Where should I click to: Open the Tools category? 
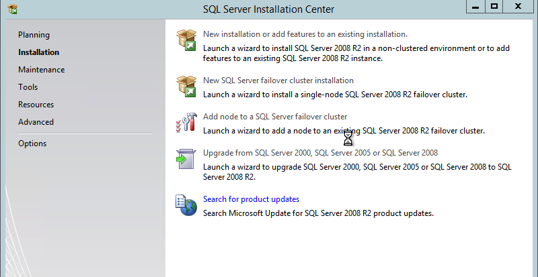click(x=28, y=87)
